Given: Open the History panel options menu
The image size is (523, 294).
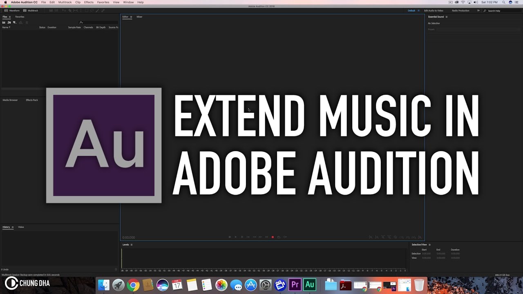Looking at the screenshot, I should coord(13,227).
